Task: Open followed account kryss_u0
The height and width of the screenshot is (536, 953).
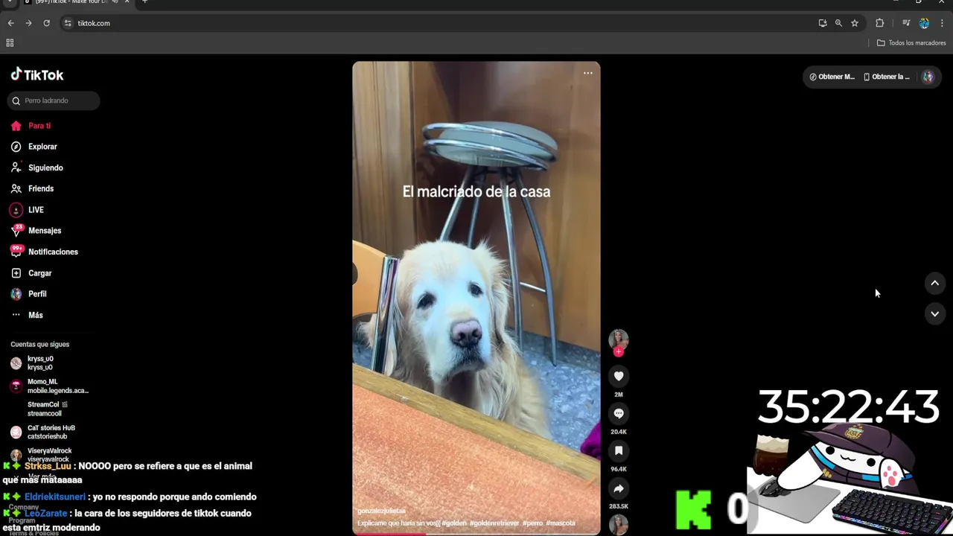Action: (33, 363)
